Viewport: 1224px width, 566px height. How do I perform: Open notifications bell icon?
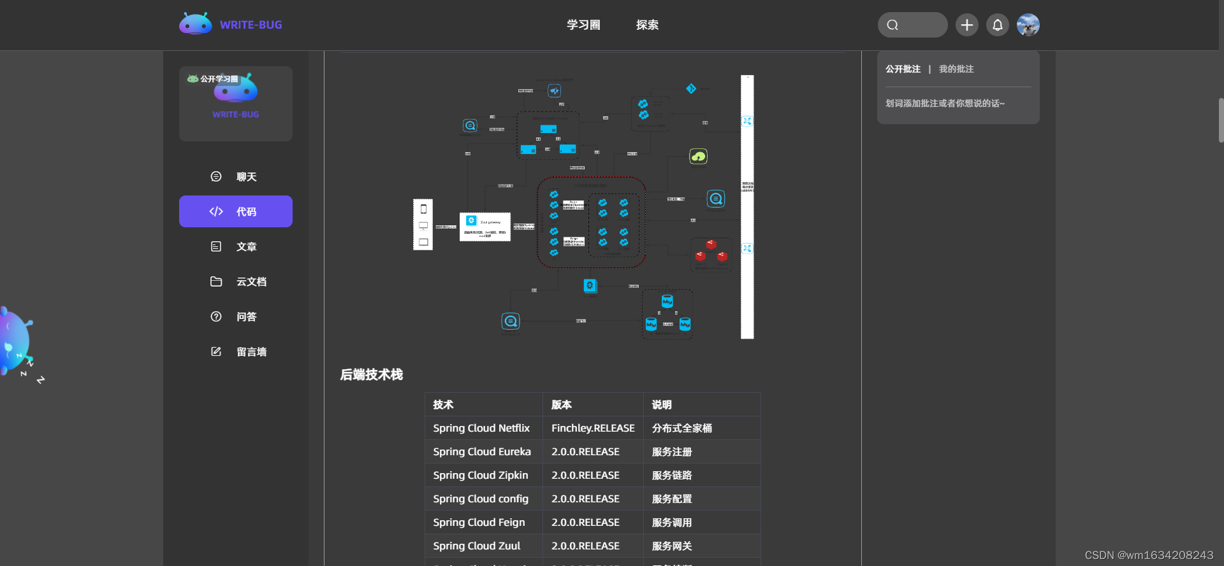coord(998,25)
